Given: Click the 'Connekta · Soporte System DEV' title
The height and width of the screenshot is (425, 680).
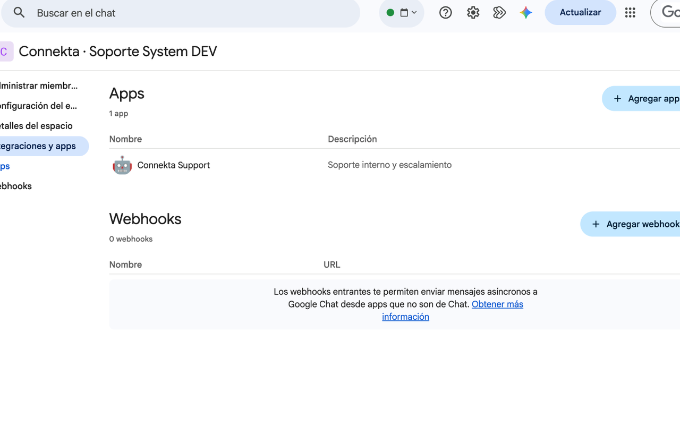Looking at the screenshot, I should pos(118,52).
